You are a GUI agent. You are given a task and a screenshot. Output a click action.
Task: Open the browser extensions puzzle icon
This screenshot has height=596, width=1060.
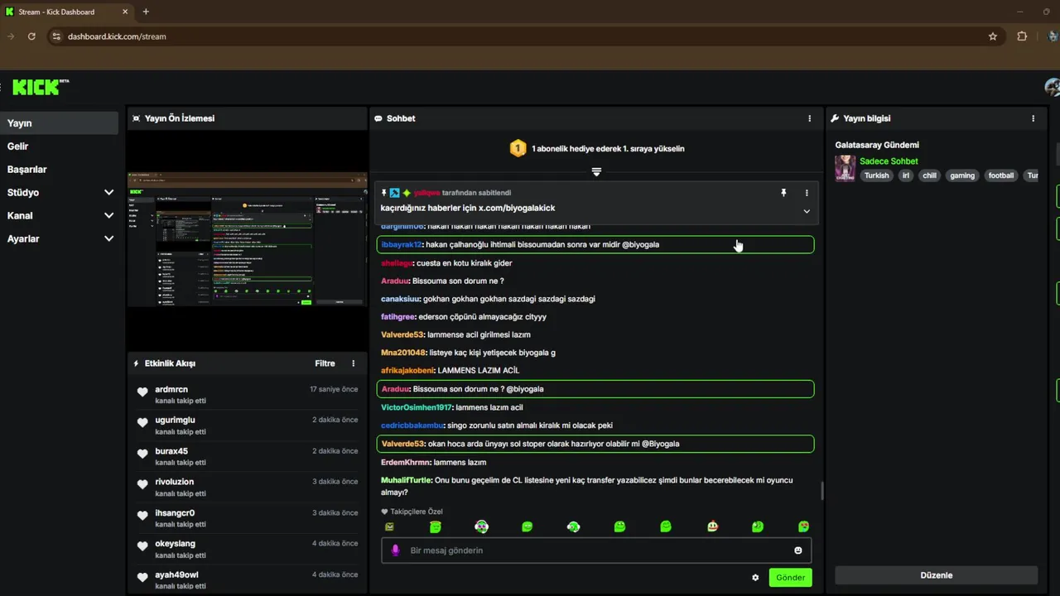tap(1022, 36)
